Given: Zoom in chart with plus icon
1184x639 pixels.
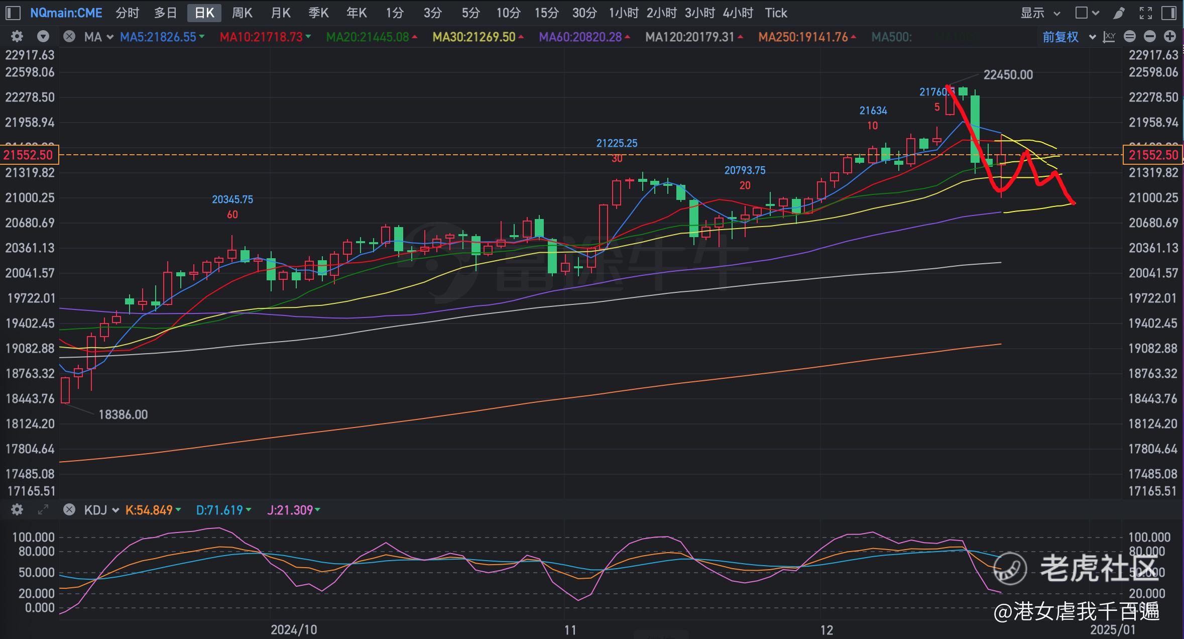Looking at the screenshot, I should click(1170, 37).
